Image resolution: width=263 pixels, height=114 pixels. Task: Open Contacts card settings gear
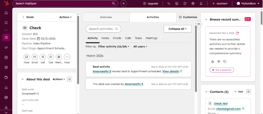248,92
